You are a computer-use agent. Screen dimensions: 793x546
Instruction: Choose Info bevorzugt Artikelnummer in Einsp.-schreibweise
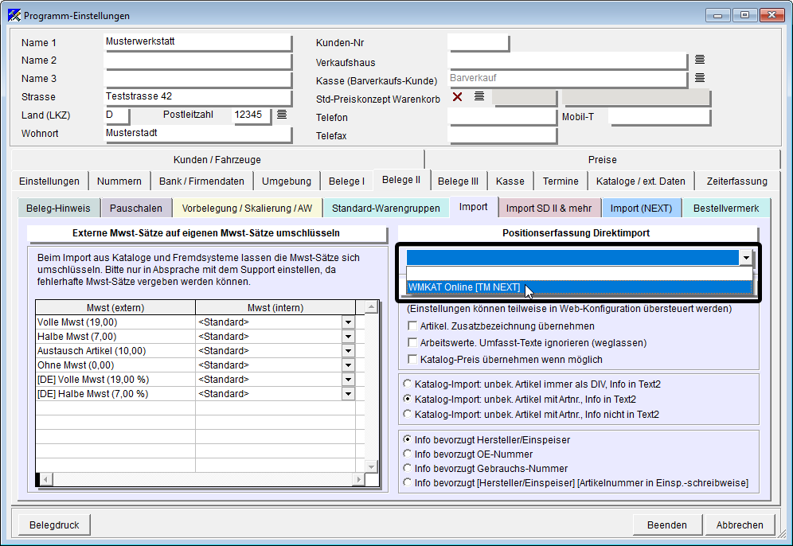407,483
